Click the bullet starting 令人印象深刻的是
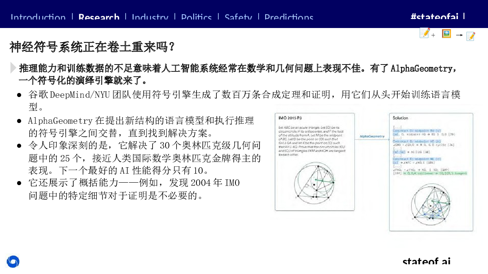The width and height of the screenshot is (488, 274). pyautogui.click(x=144, y=157)
